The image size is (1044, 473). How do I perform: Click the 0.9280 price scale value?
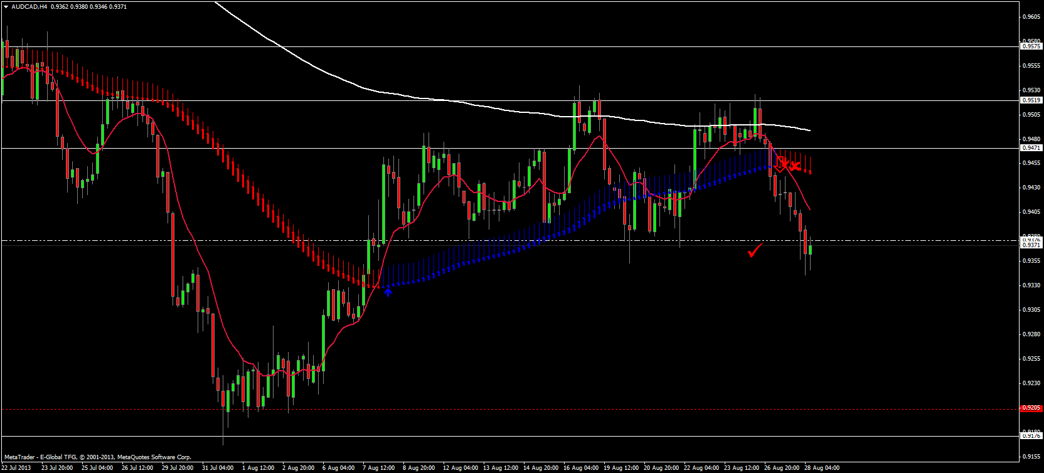(1031, 334)
